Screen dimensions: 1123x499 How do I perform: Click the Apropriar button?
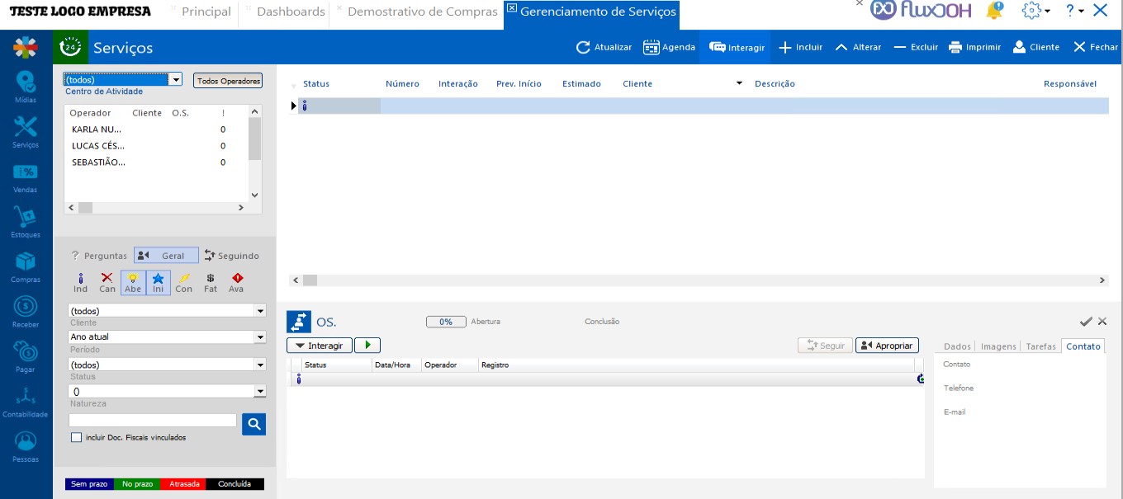pos(887,346)
